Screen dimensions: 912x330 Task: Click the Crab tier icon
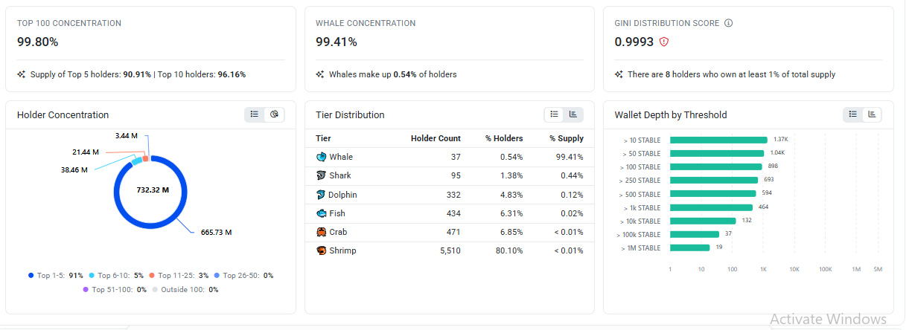point(321,232)
